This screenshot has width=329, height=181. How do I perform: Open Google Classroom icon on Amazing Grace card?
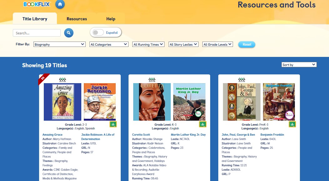click(113, 124)
